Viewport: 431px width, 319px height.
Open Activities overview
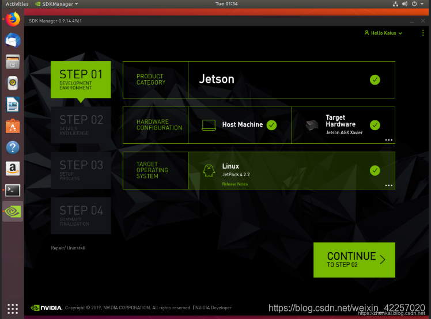tap(17, 4)
